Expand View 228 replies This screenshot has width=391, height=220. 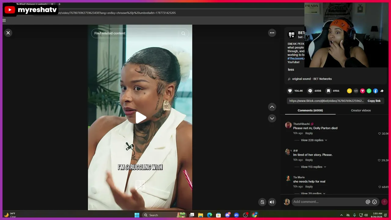pos(314,140)
